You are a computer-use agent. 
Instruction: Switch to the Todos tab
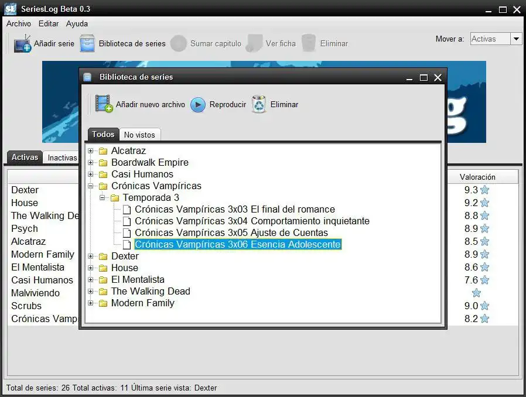[103, 135]
